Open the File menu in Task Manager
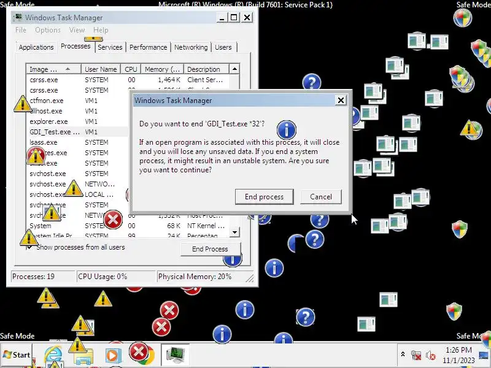Viewport: 491px width, 368px height. pos(21,30)
